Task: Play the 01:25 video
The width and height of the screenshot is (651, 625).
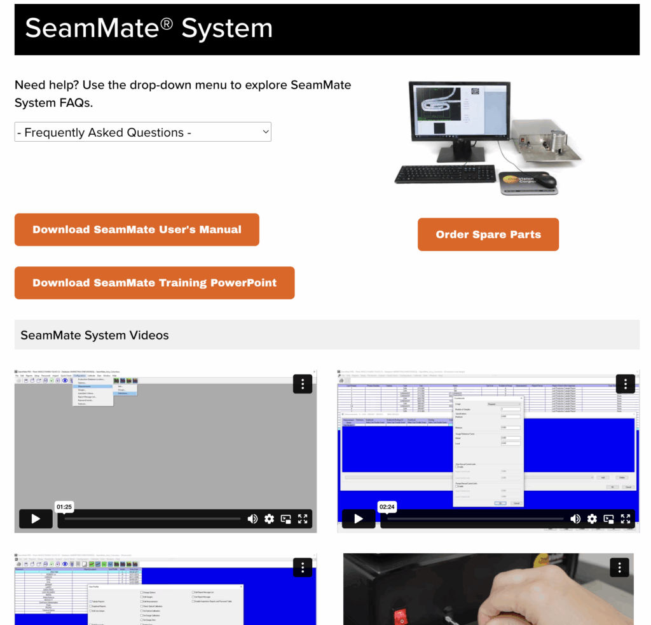Action: [36, 519]
